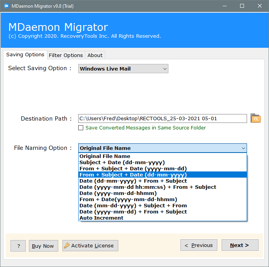The width and height of the screenshot is (269, 267).
Task: Go back with the Previous button
Action: click(x=198, y=245)
